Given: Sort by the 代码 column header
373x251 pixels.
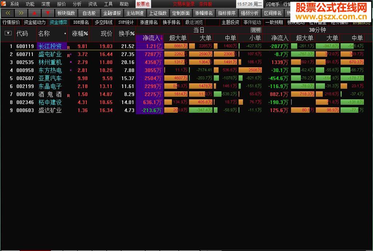Looking at the screenshot, I should pyautogui.click(x=22, y=33).
